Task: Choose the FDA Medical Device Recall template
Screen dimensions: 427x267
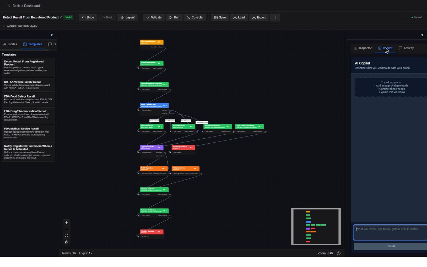Action: [x=28, y=133]
